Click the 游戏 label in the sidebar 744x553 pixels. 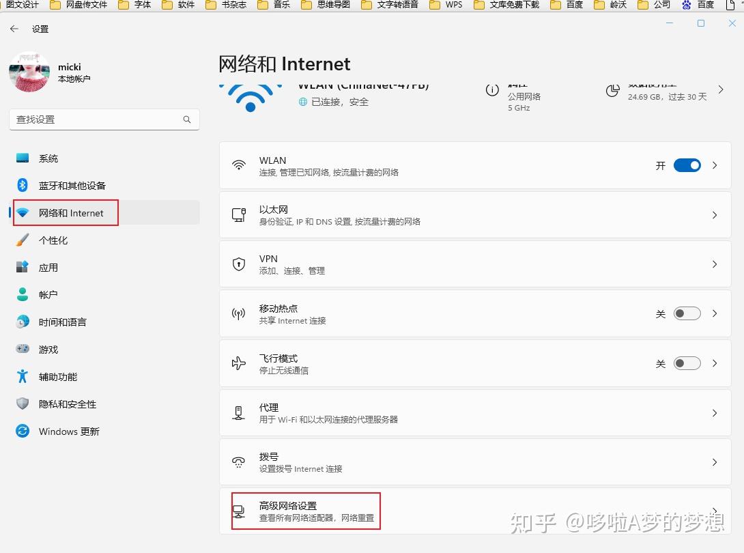click(48, 350)
